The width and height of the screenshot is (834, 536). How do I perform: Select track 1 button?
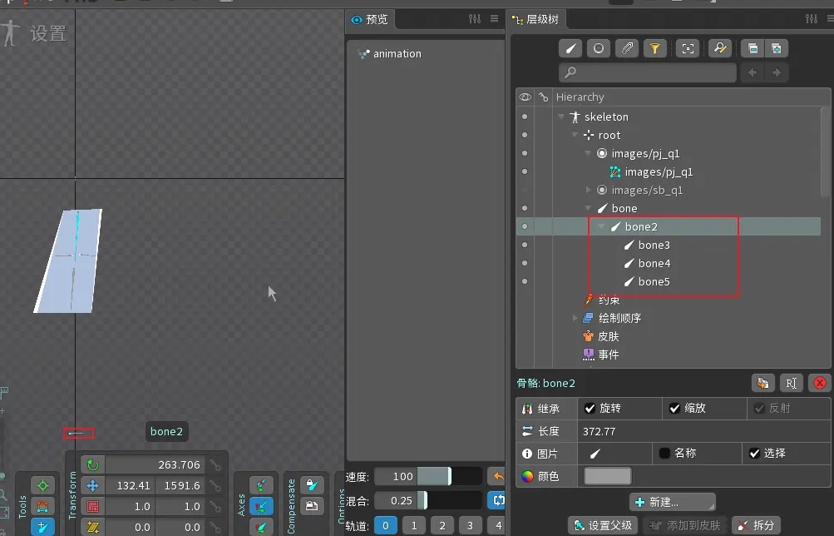pos(414,526)
